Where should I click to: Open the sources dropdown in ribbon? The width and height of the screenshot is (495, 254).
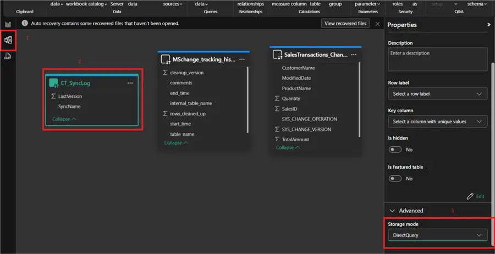(173, 4)
